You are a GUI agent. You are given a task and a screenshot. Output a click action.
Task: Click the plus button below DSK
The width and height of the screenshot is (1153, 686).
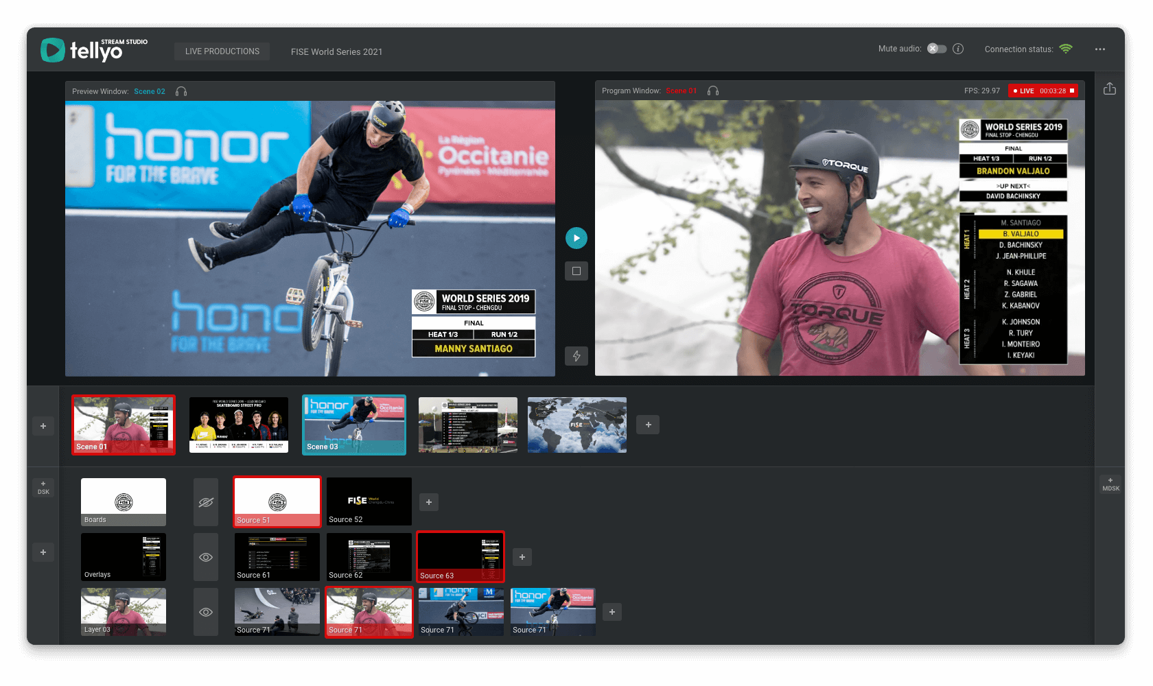pyautogui.click(x=43, y=552)
